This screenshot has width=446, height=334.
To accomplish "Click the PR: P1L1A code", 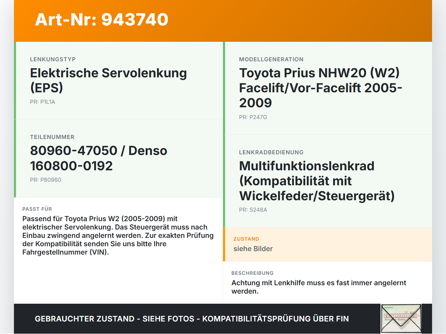I will coord(43,102).
